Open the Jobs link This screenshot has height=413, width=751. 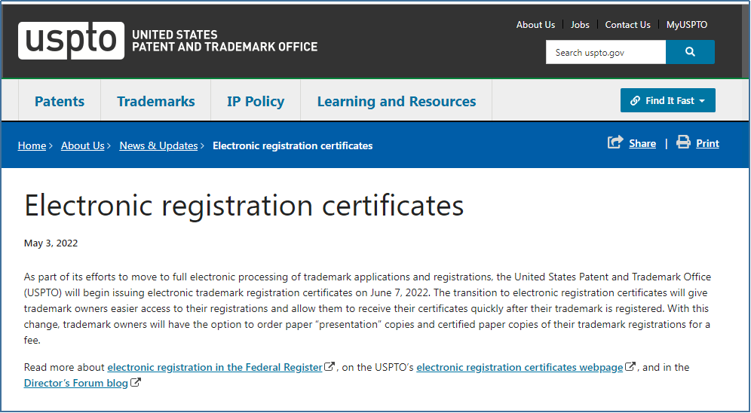coord(580,25)
